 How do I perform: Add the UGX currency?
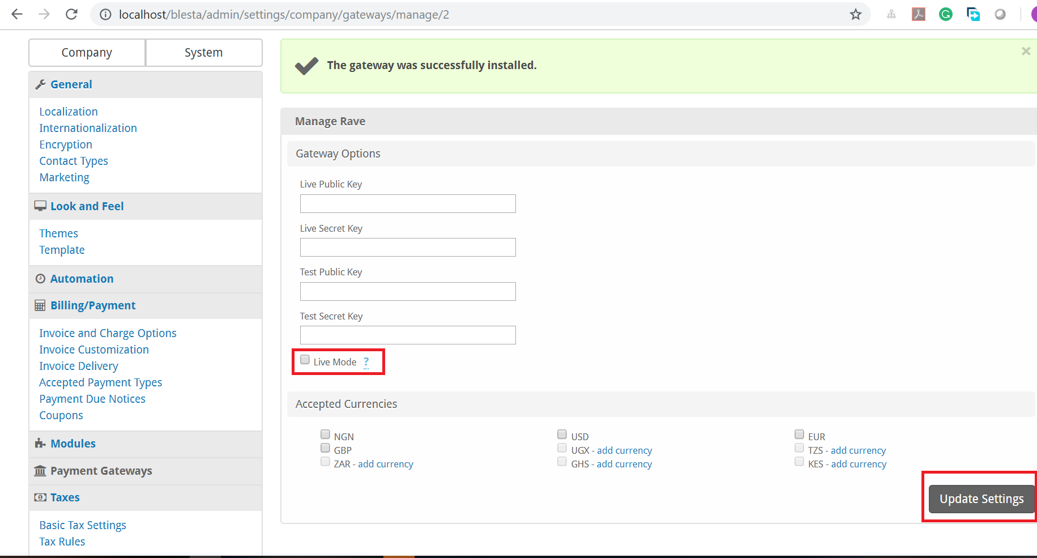pos(625,450)
